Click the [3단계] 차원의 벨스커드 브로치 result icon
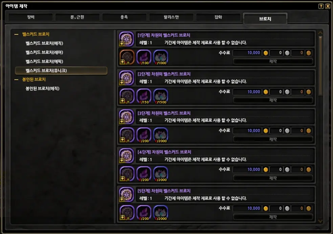 [126, 117]
